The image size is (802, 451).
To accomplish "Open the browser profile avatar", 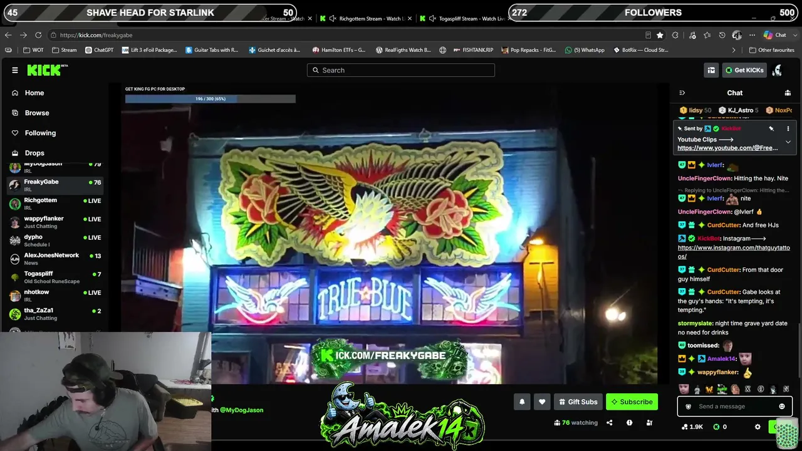I will pos(737,35).
